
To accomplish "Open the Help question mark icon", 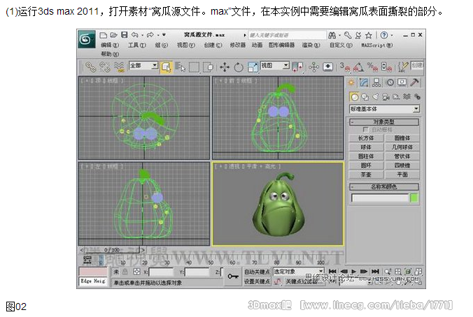I will [x=384, y=35].
